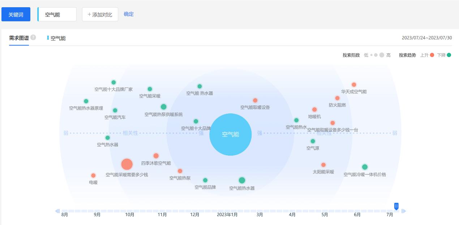
Task: Click the 空气能汽车 node dot
Action: [x=115, y=111]
